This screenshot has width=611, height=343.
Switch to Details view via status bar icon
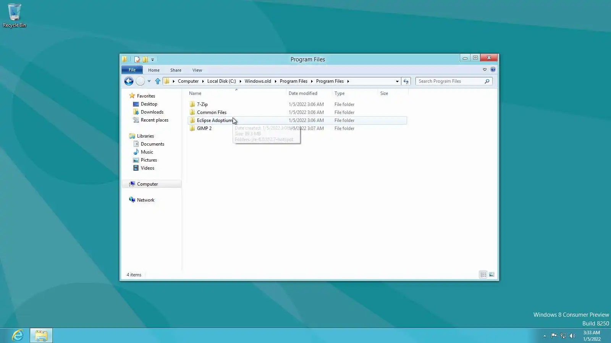tap(483, 275)
